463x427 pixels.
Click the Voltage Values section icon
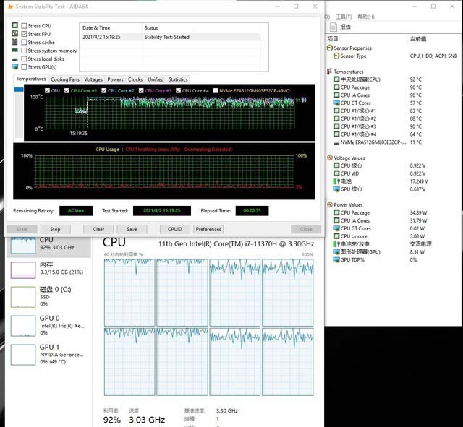[330, 158]
